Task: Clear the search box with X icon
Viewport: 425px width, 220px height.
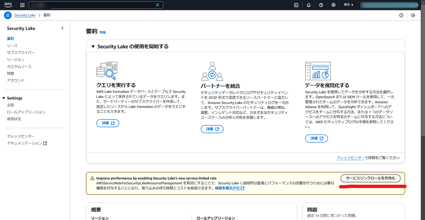Action: 157,5
